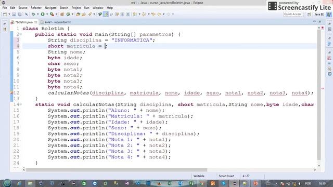Restore the left minimized view stack
Screen dimensions: 333x187
pyautogui.click(x=5, y=23)
